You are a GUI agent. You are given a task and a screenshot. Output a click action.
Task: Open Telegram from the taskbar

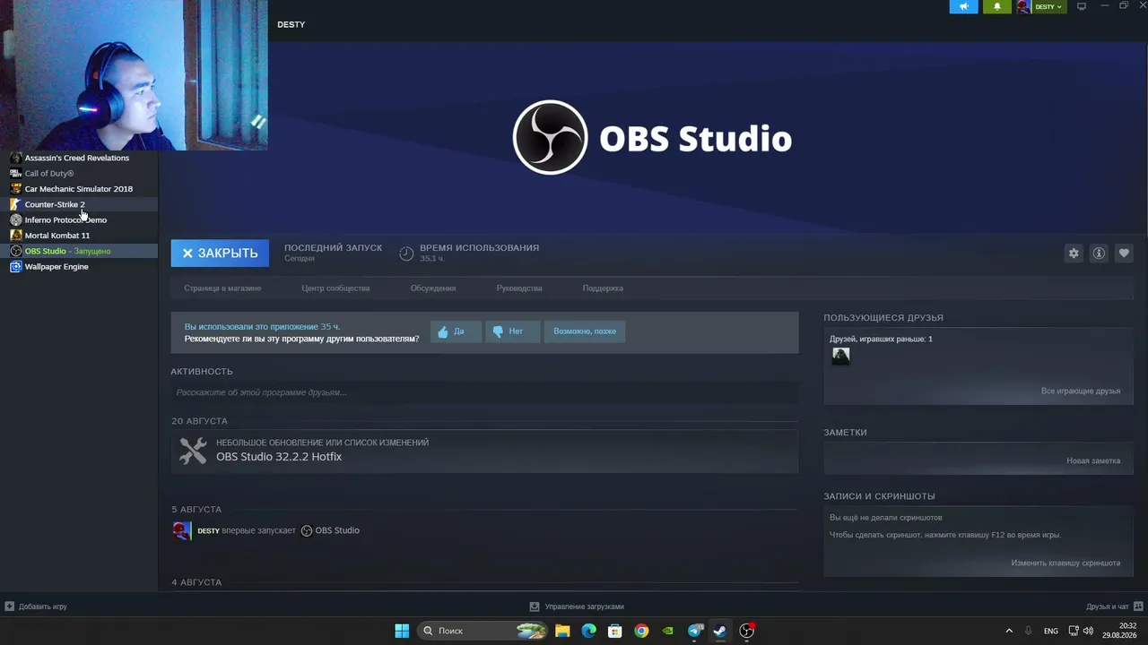(695, 631)
